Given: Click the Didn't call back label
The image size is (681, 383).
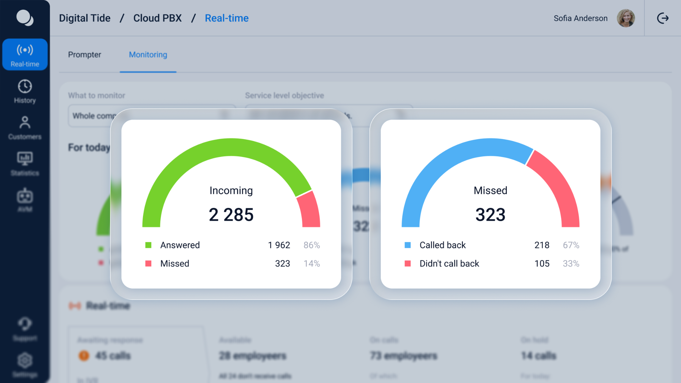Looking at the screenshot, I should (449, 264).
